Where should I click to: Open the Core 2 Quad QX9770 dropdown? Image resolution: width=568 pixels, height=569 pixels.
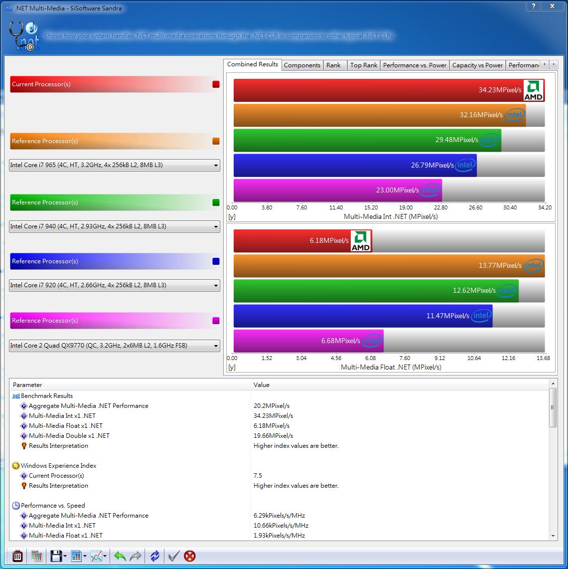click(x=115, y=346)
